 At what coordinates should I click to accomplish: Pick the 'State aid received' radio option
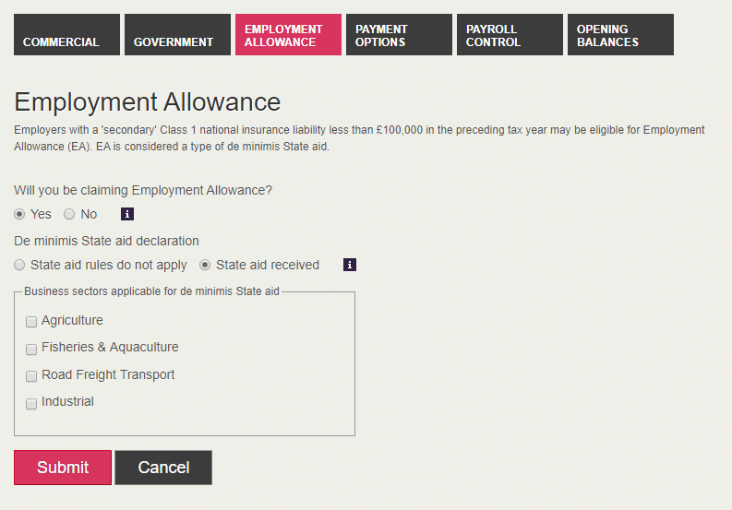pyautogui.click(x=206, y=265)
